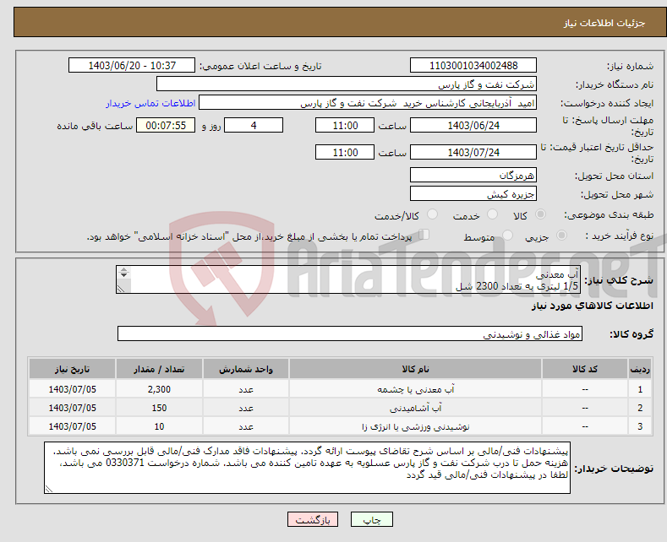Click the description box scroll down arrow

[123, 275]
